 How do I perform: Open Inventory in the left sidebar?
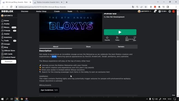(x=6, y=37)
